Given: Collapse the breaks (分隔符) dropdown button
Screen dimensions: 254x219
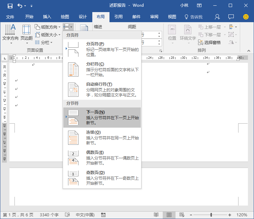Looking at the screenshot, I should [68, 27].
